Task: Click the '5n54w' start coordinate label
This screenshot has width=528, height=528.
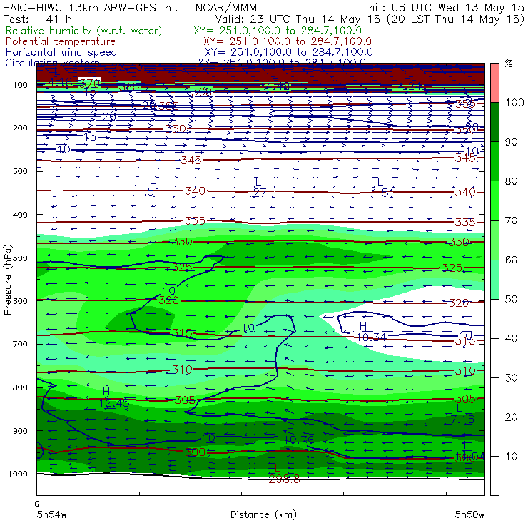Action: tap(52, 514)
